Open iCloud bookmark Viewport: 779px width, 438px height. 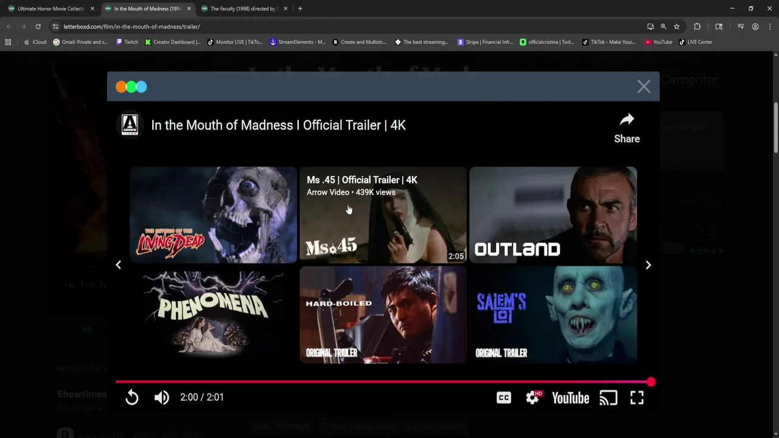click(35, 42)
